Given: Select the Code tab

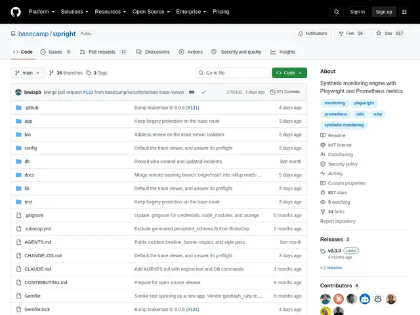Looking at the screenshot, I should pyautogui.click(x=23, y=52).
